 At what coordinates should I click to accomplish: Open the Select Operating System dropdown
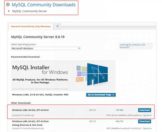click(46, 49)
